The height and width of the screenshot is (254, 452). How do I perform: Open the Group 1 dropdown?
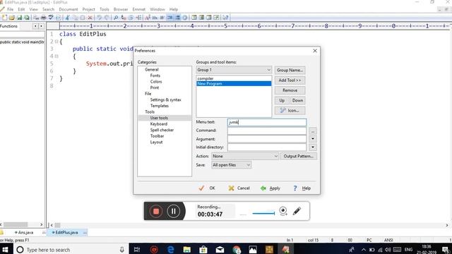point(234,70)
